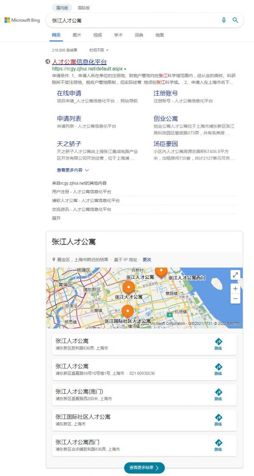Click the 张江人才公寓西门 map pin
This screenshot has width=254, height=476.
click(161, 271)
